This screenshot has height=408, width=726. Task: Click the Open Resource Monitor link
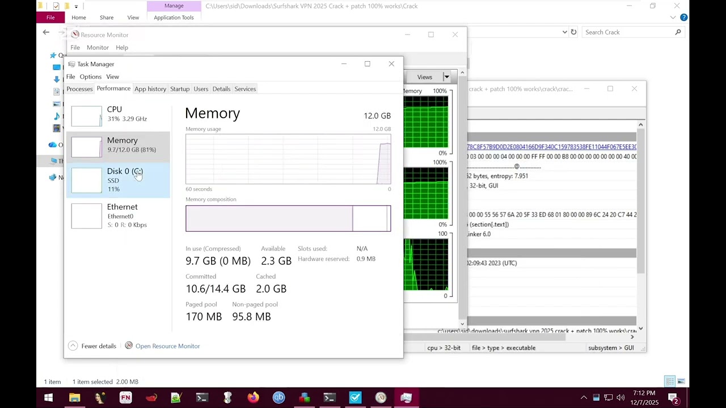(167, 346)
